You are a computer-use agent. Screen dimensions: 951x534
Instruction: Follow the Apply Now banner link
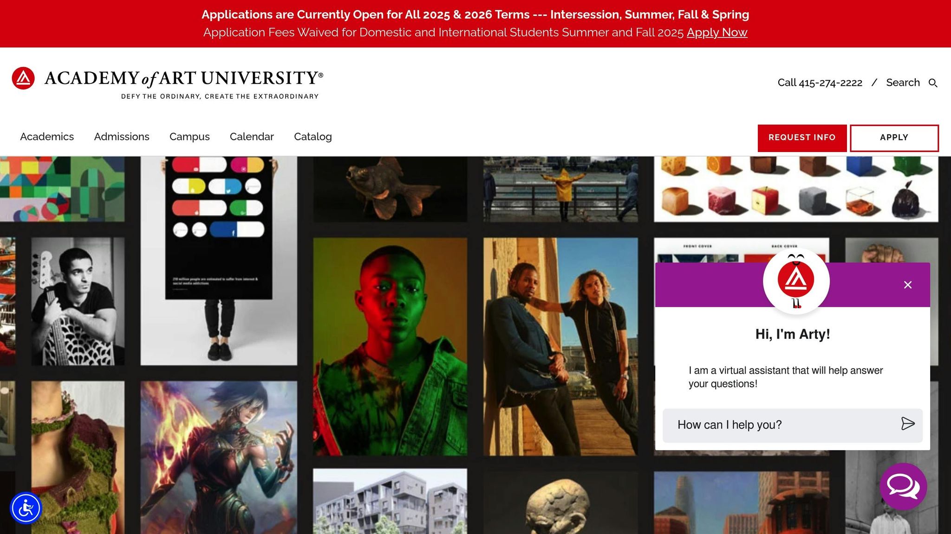click(x=717, y=32)
